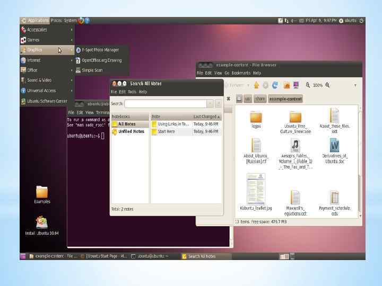Open the Help icon in top panel
The image size is (382, 286).
(x=87, y=21)
